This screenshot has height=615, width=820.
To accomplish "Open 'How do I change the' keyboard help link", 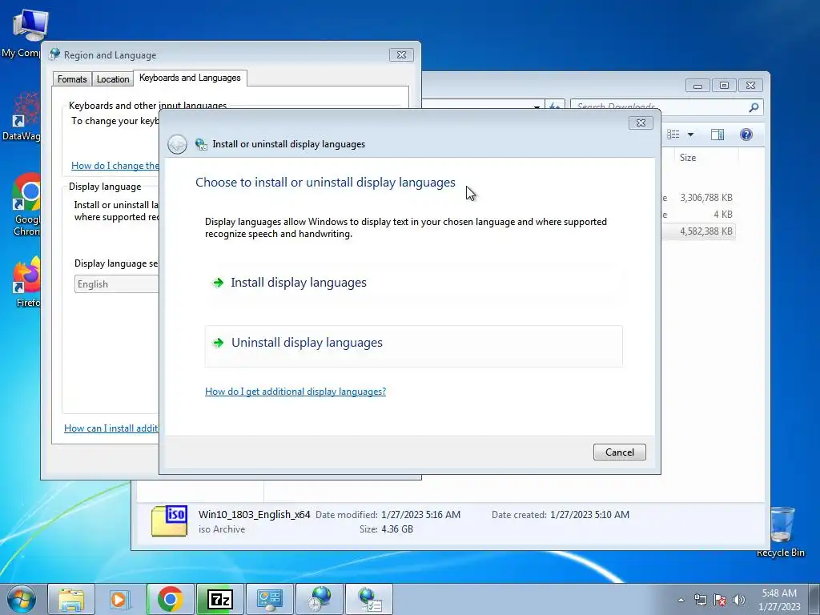I will (115, 166).
